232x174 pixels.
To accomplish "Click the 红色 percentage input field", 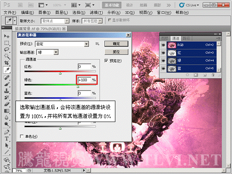I will click(x=84, y=67).
